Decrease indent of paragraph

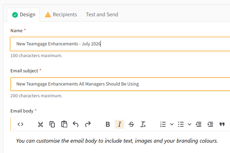pyautogui.click(x=198, y=124)
